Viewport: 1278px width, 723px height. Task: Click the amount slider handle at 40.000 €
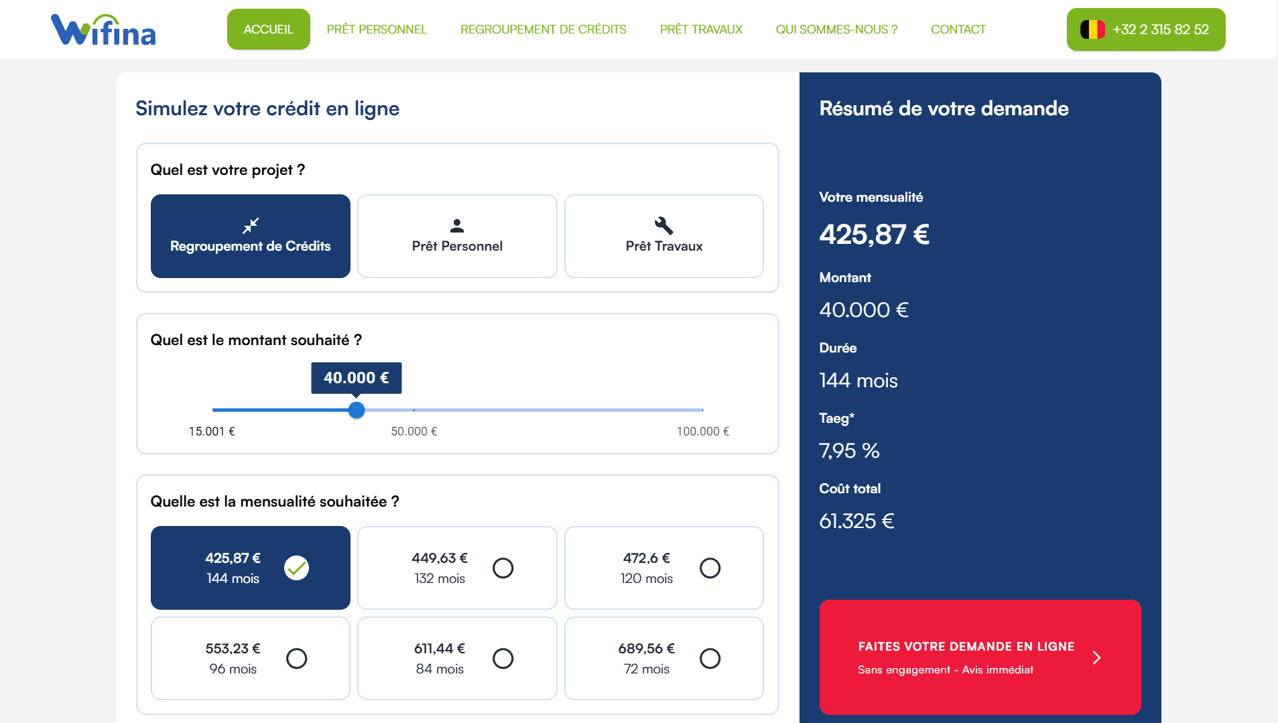pyautogui.click(x=357, y=410)
